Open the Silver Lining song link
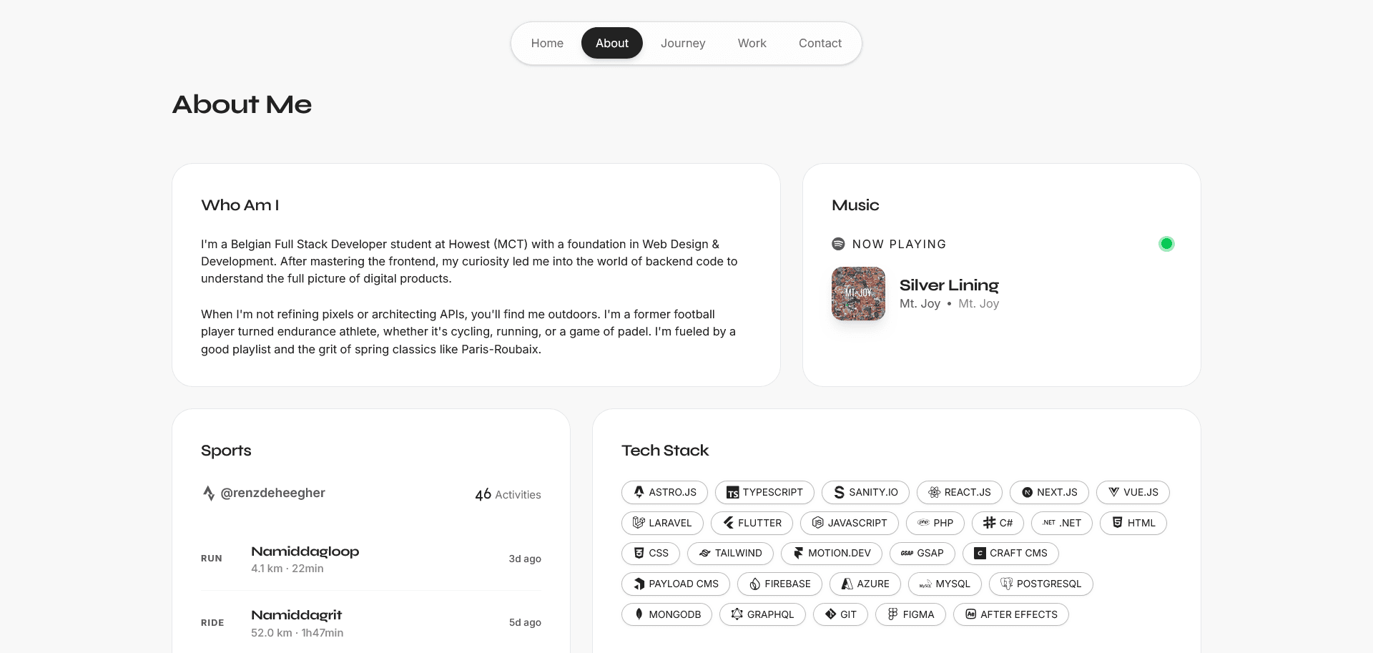1373x653 pixels. (x=948, y=285)
